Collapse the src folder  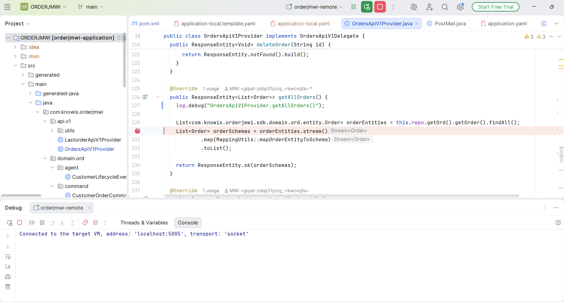pyautogui.click(x=15, y=66)
